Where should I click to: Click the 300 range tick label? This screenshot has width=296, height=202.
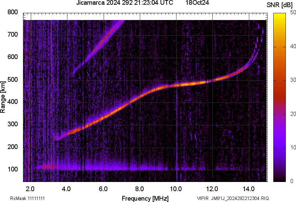coord(13,124)
